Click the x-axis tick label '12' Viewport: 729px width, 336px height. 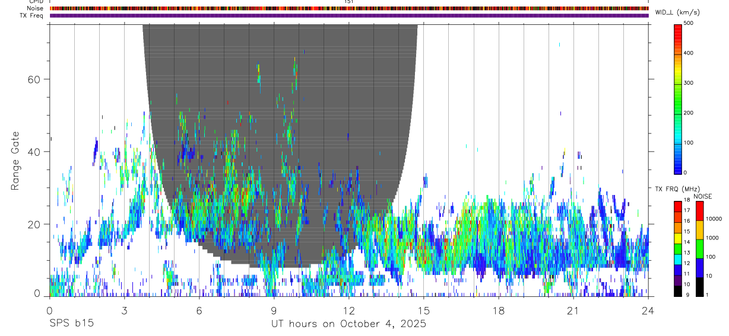348,311
